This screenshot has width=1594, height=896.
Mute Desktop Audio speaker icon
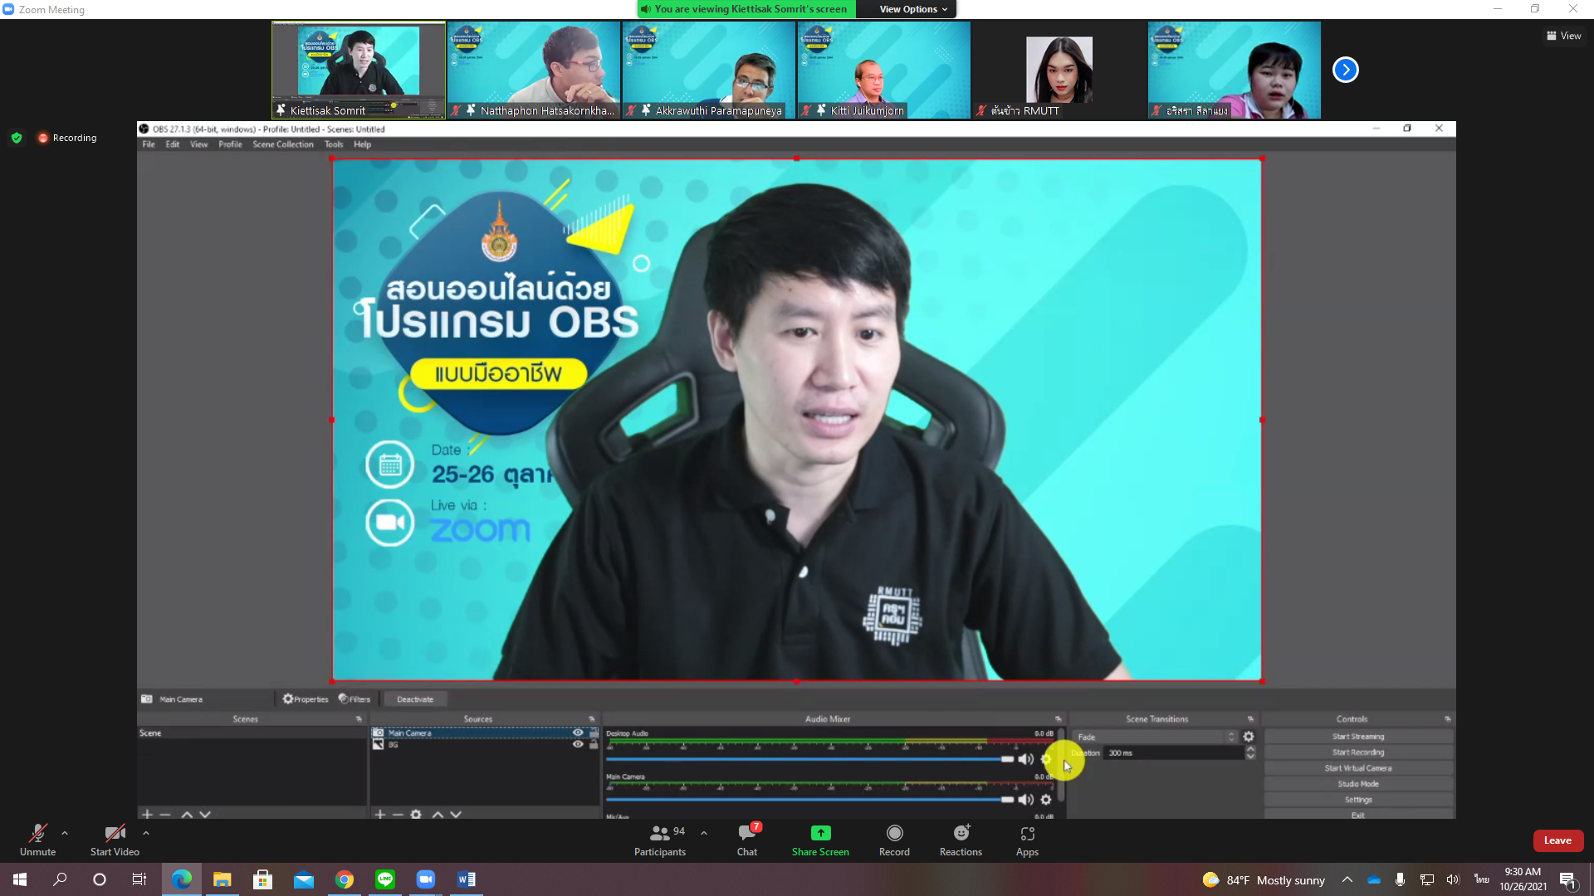point(1026,759)
